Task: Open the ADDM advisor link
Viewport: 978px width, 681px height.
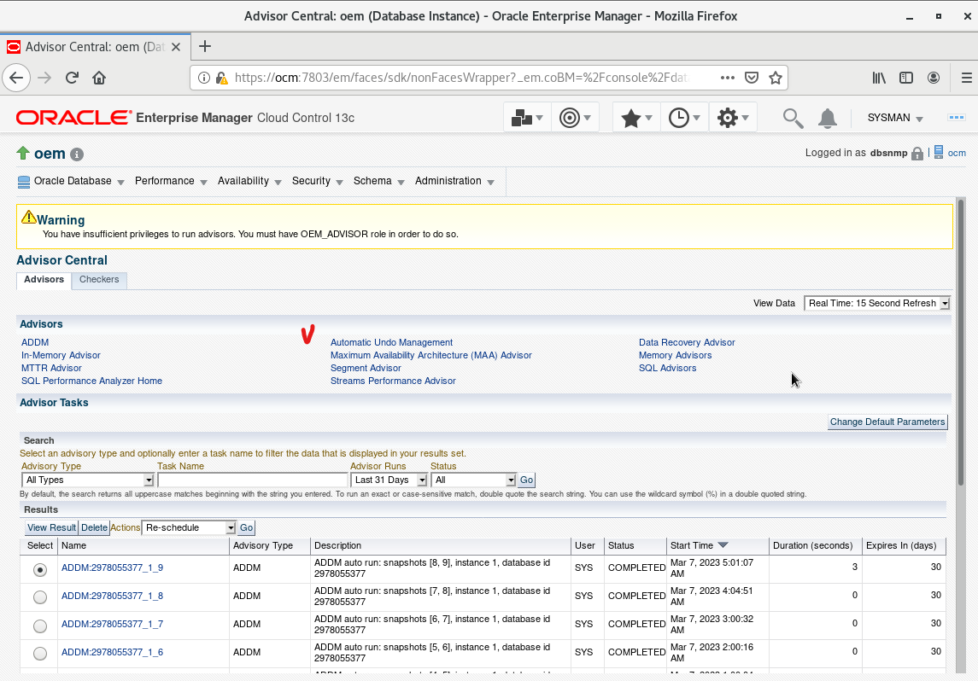Action: 35,343
